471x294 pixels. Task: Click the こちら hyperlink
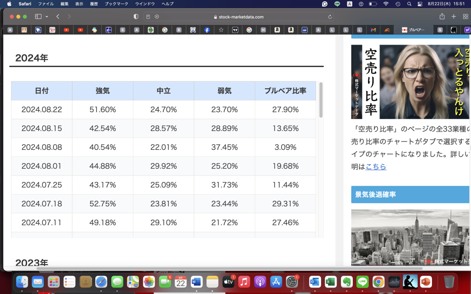(x=376, y=167)
